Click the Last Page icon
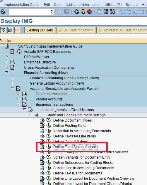This screenshot has width=147, height=185. click(142, 12)
